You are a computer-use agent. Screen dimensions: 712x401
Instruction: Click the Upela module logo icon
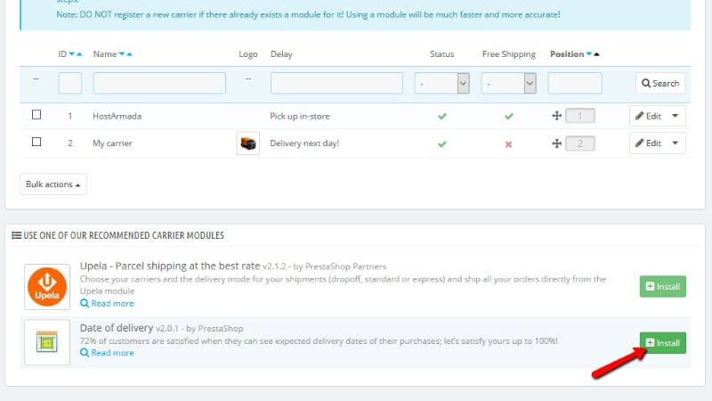pos(47,287)
